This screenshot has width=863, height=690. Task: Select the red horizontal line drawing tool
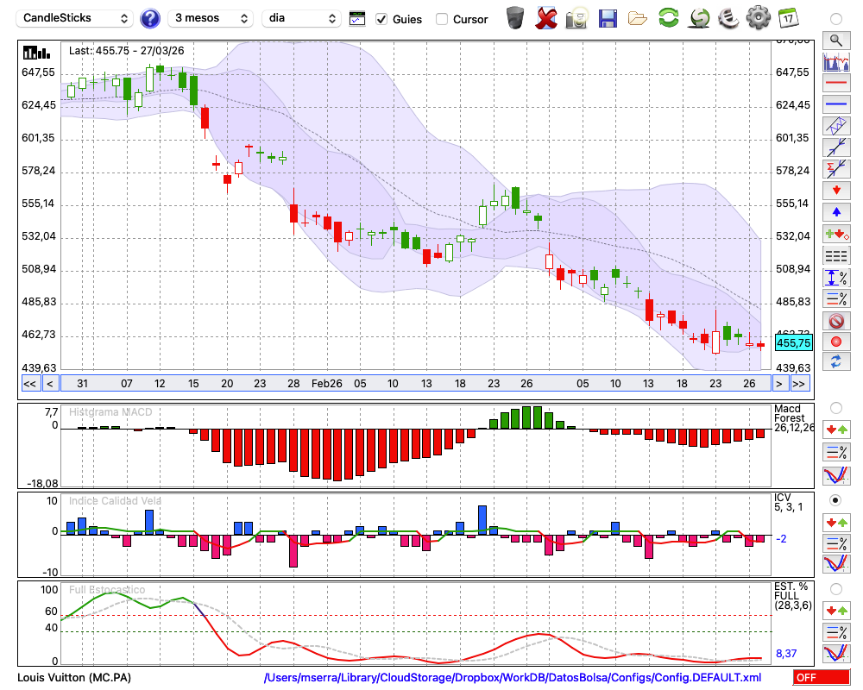pos(835,83)
